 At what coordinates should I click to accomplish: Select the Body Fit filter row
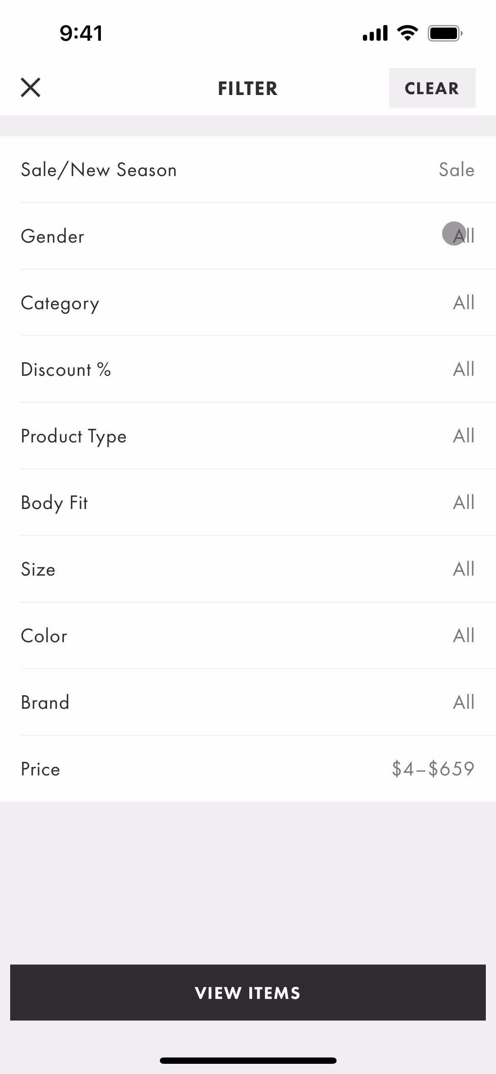coord(248,502)
